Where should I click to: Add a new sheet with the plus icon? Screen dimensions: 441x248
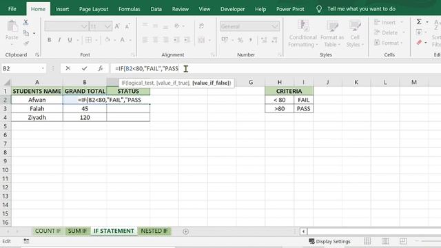[185, 231]
